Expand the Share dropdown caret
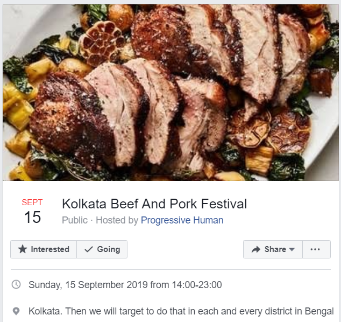The height and width of the screenshot is (322, 341). 292,250
